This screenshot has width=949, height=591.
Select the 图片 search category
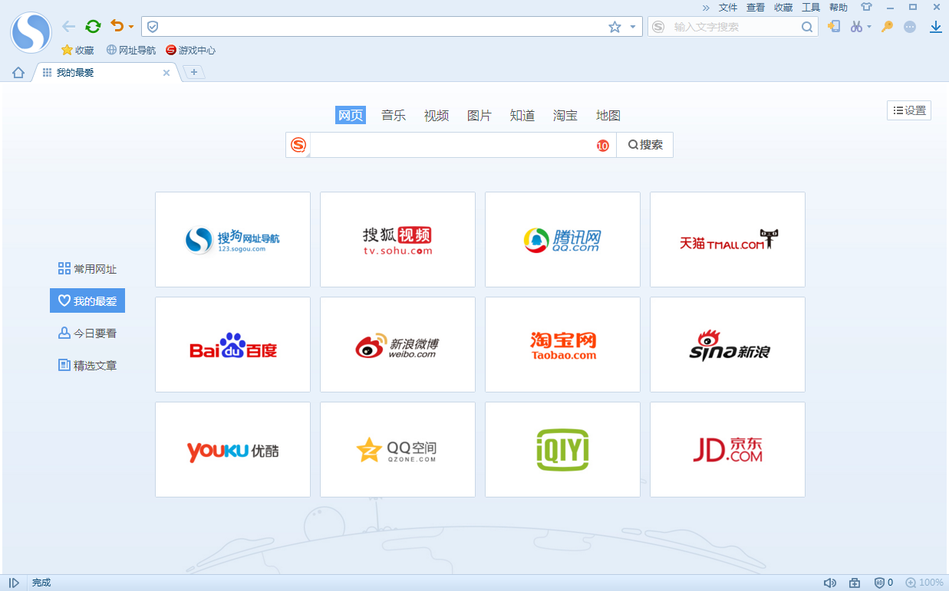point(479,115)
